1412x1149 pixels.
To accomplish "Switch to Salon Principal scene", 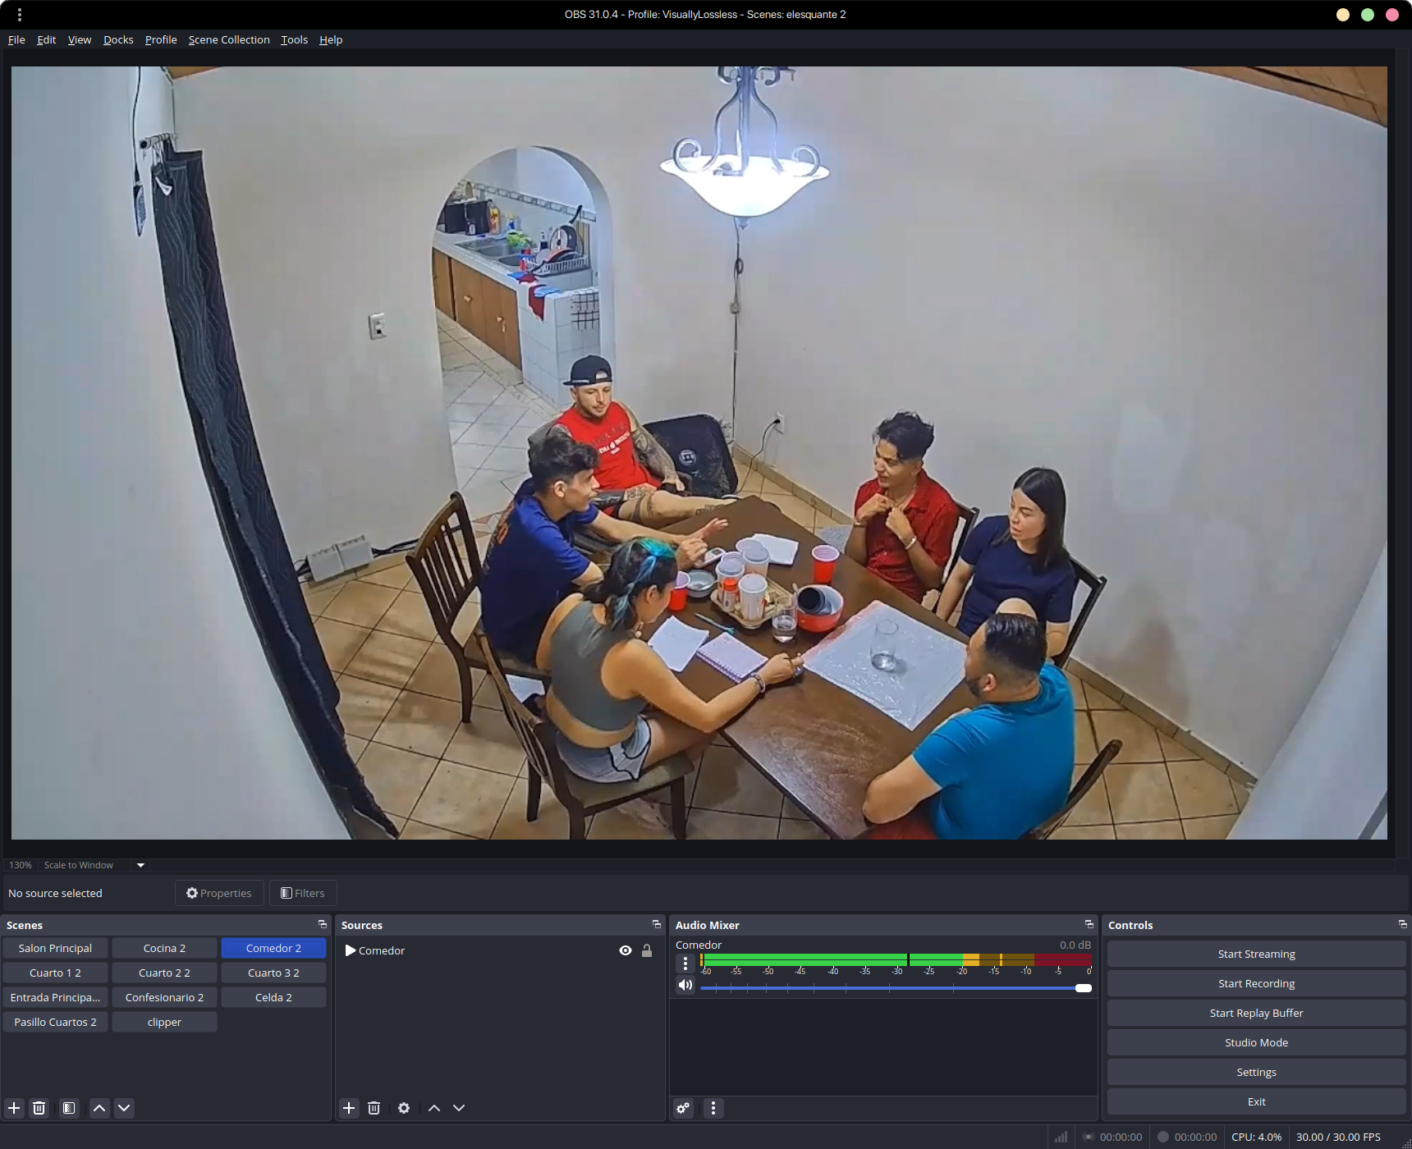I will click(x=55, y=948).
